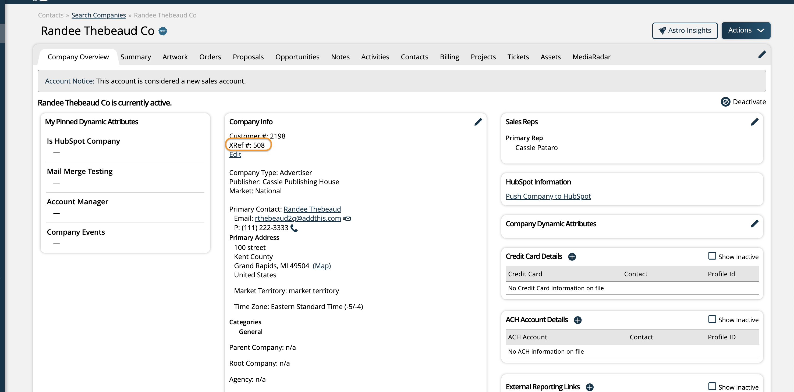Select the Projects tab

483,57
